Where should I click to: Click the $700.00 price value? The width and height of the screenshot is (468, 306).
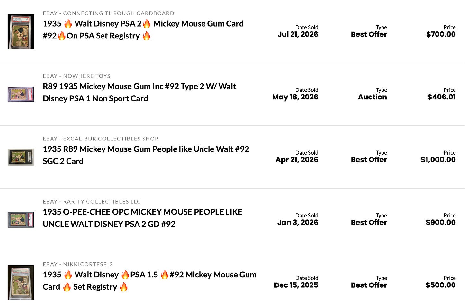point(441,34)
